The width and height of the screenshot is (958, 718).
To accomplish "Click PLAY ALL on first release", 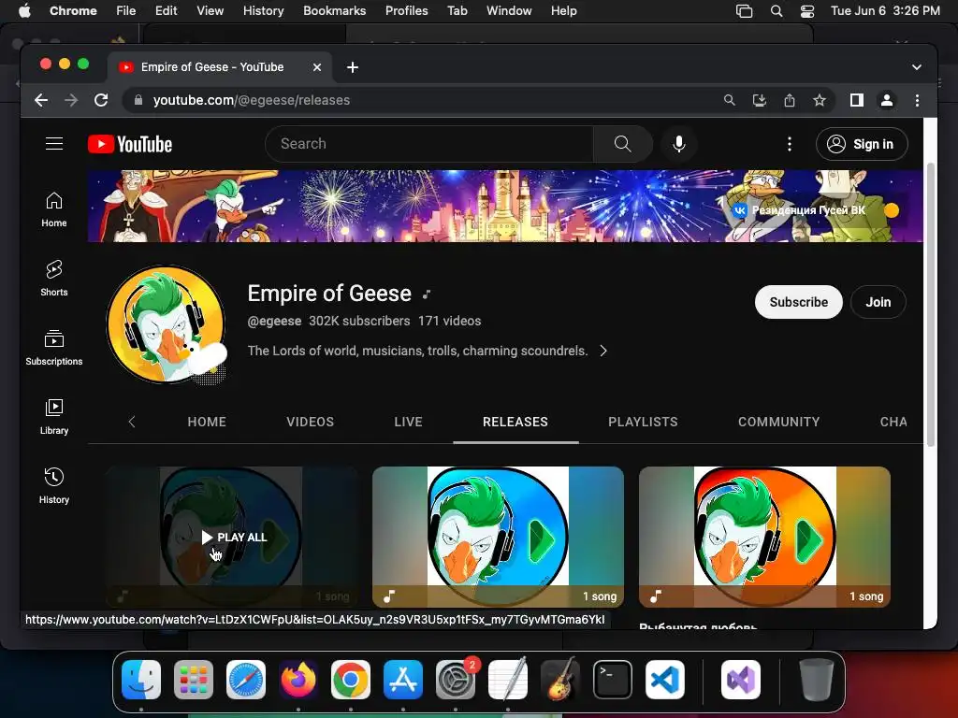I will [x=234, y=538].
